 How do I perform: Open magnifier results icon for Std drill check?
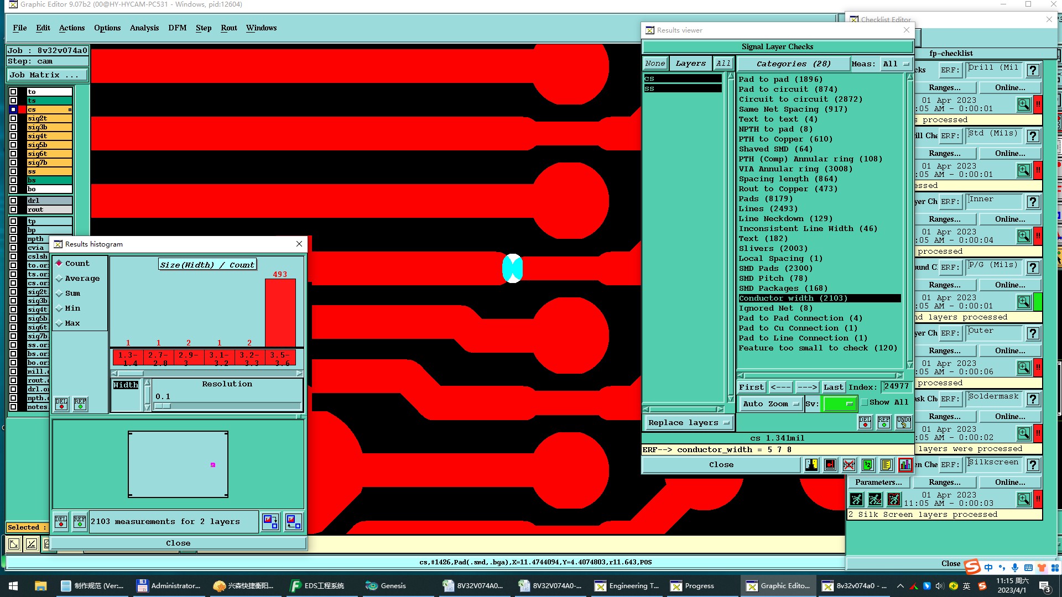[1024, 170]
